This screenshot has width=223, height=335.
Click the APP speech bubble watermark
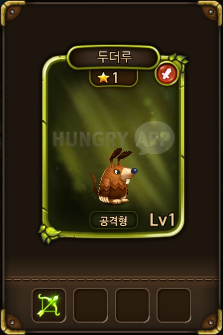[x=155, y=138]
